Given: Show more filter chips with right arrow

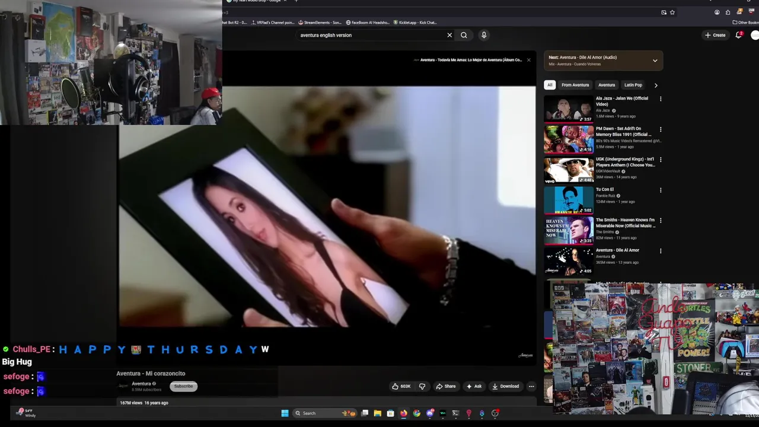Looking at the screenshot, I should click(655, 85).
